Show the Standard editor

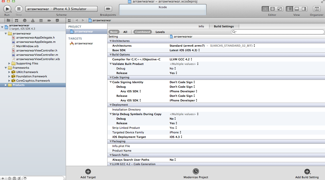[x=265, y=9]
